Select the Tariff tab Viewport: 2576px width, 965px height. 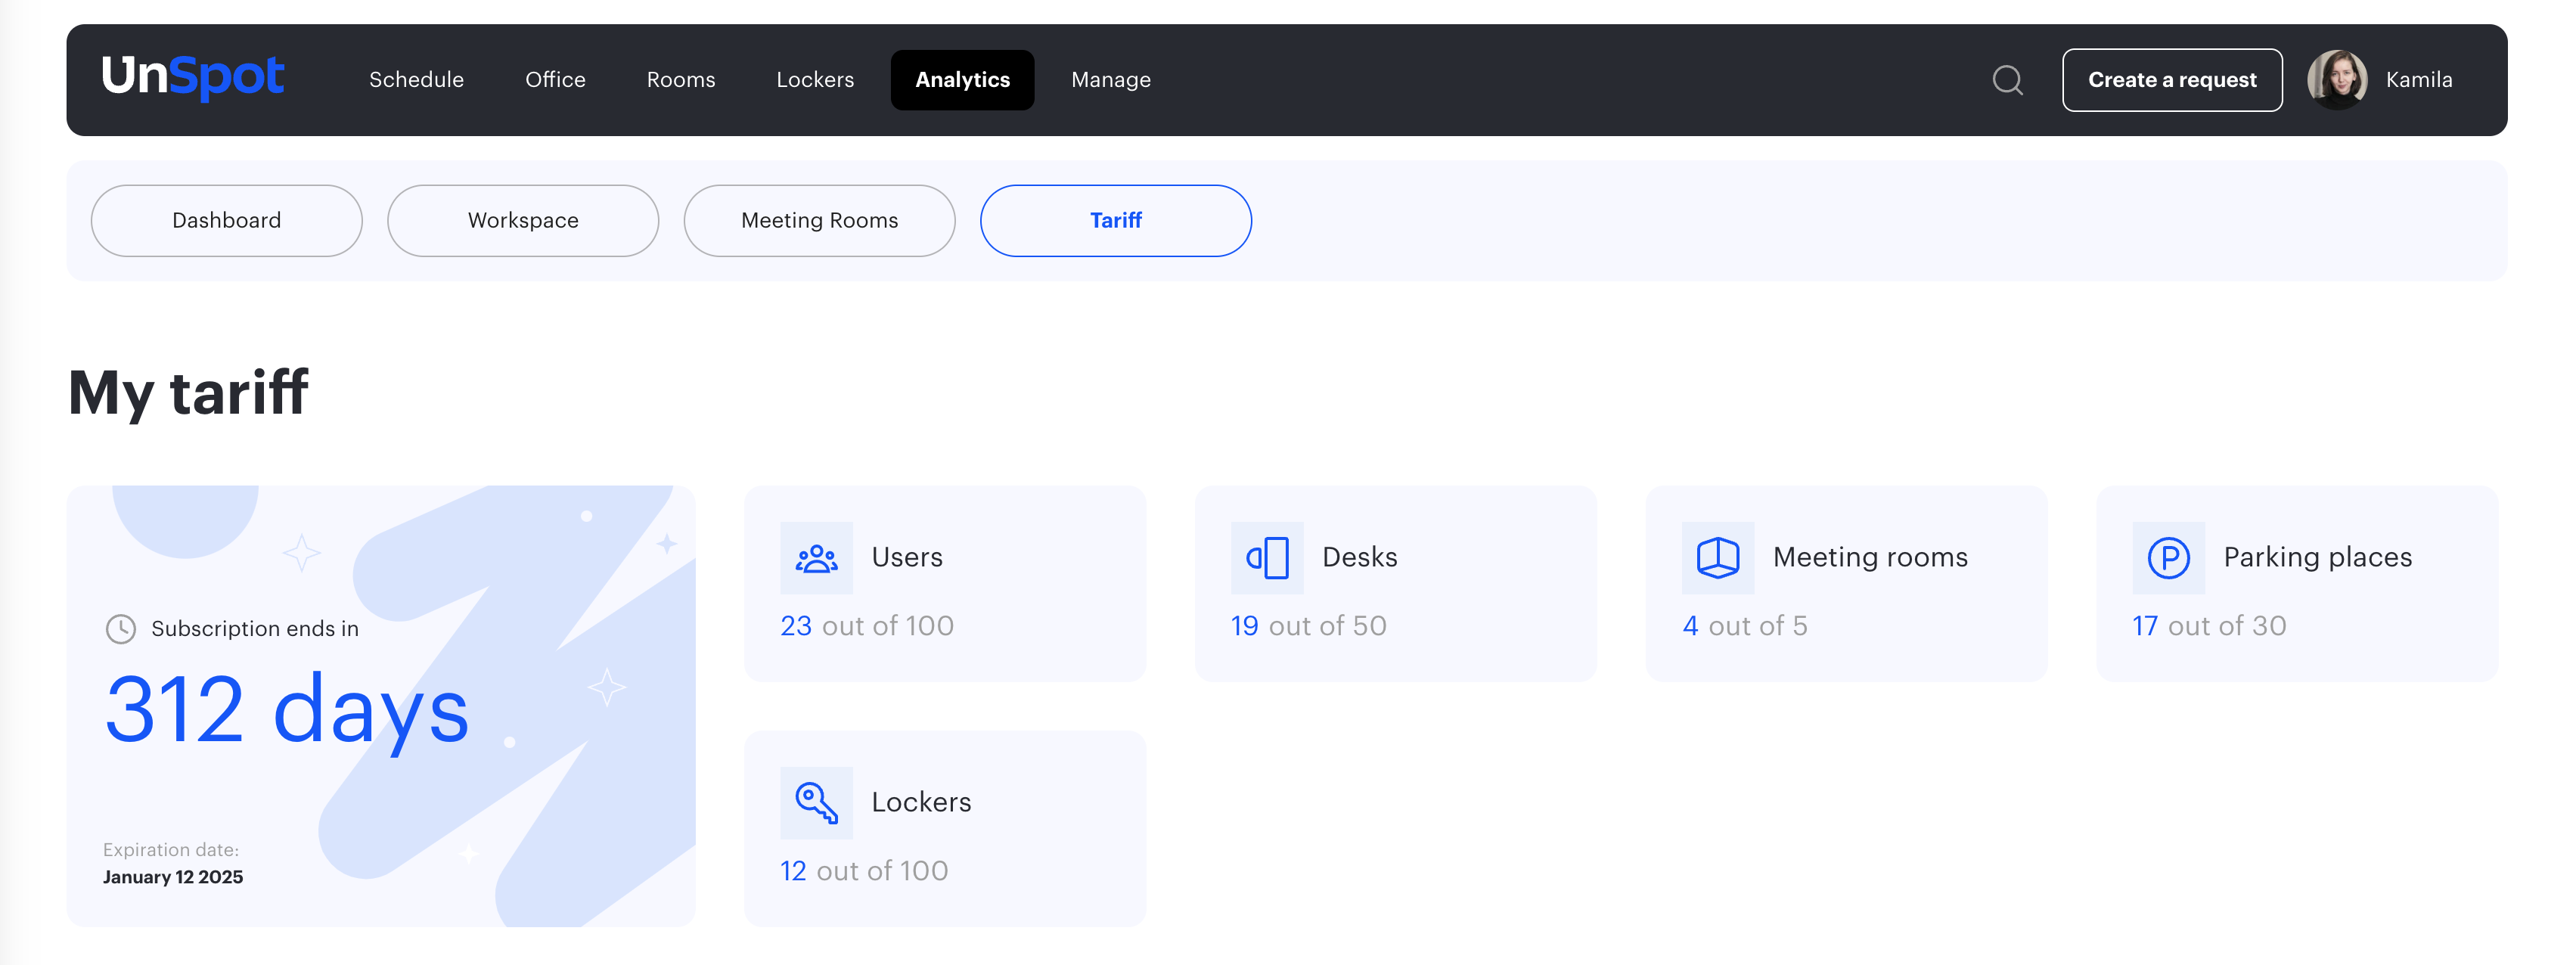pos(1115,220)
